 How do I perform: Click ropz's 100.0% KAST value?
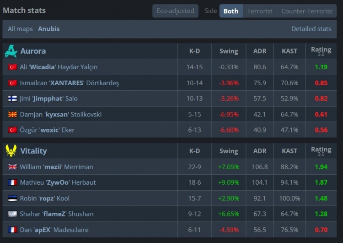click(x=289, y=198)
